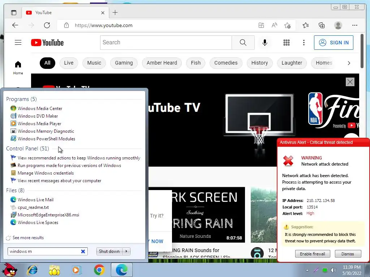Viewport: 370px width, 277px height.
Task: Search with your voice microphone
Action: 265,43
